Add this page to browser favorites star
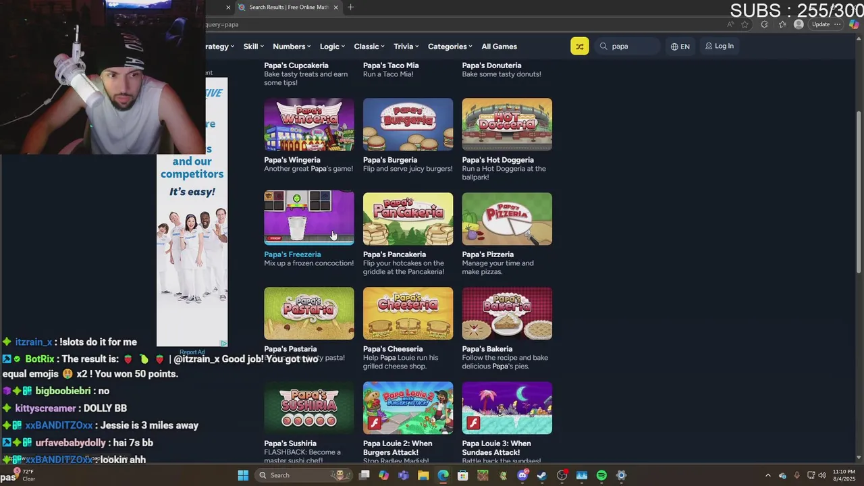 [x=745, y=24]
